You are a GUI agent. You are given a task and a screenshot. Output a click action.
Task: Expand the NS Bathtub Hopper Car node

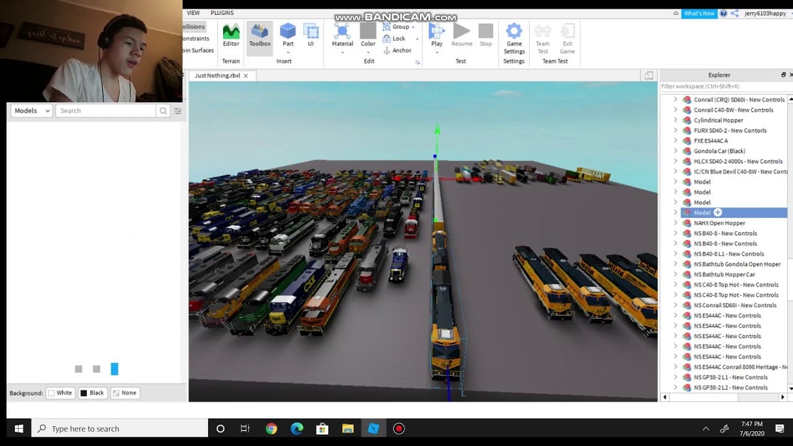pyautogui.click(x=675, y=274)
